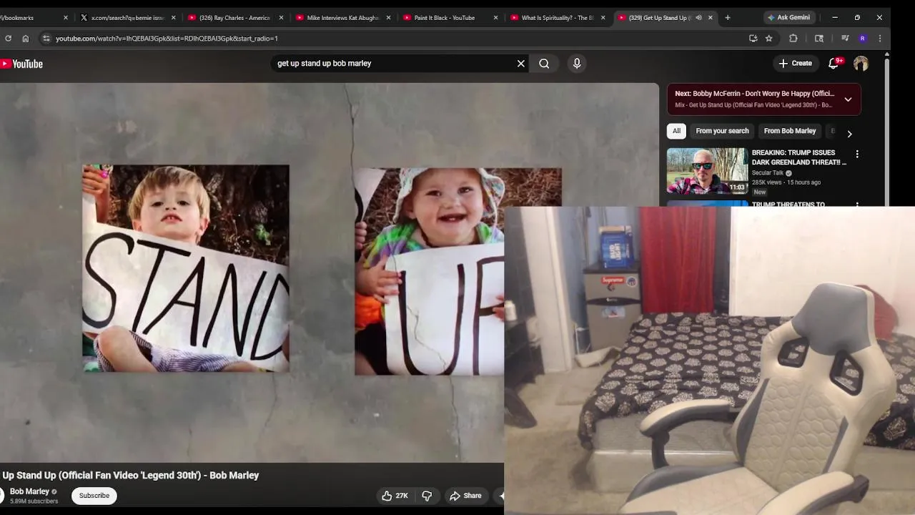Image resolution: width=915 pixels, height=515 pixels.
Task: Open options for Trump Threatens To video
Action: tap(857, 205)
